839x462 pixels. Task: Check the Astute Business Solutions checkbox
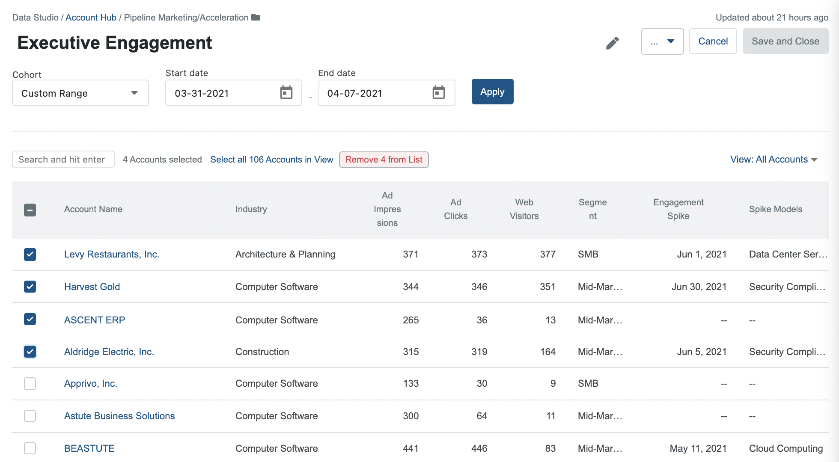point(30,416)
